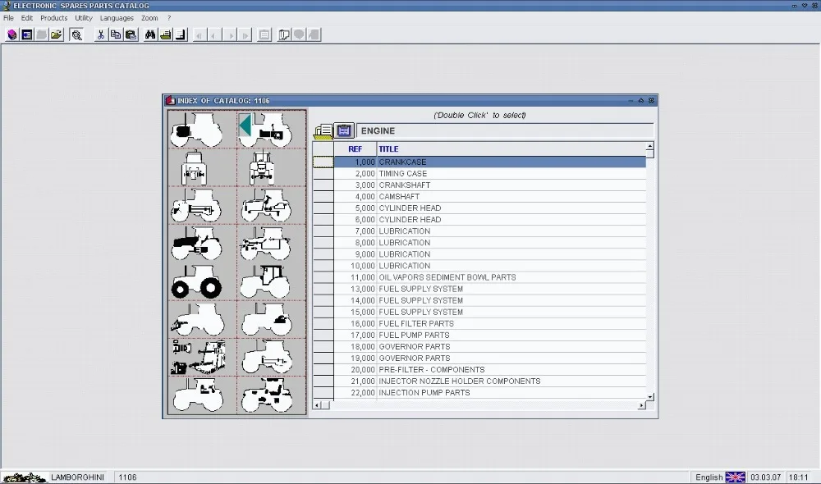The height and width of the screenshot is (484, 821).
Task: Open the File menu
Action: [x=8, y=18]
